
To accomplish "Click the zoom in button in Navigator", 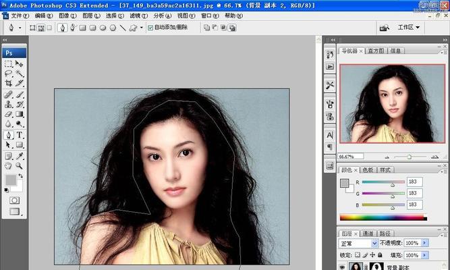I will tap(434, 157).
